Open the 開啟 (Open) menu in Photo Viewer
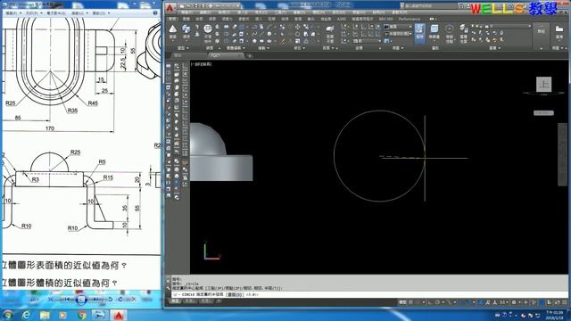The width and height of the screenshot is (571, 321). [x=101, y=13]
